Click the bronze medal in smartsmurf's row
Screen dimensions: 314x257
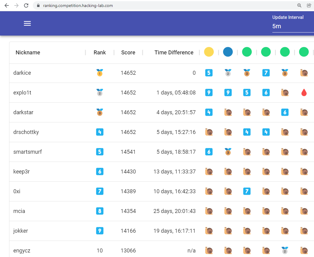[228, 152]
